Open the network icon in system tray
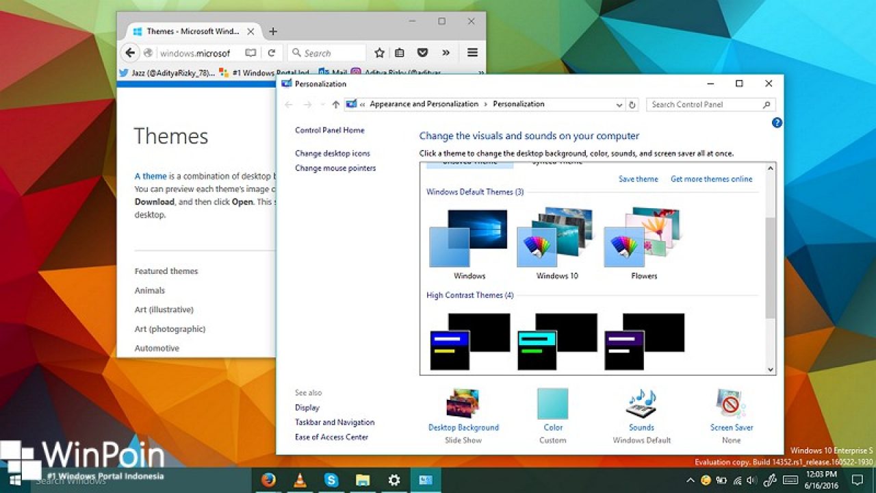The height and width of the screenshot is (493, 876). 736,480
